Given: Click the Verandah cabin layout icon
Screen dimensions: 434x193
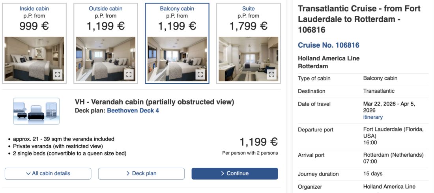Looking at the screenshot, I should [36, 111].
